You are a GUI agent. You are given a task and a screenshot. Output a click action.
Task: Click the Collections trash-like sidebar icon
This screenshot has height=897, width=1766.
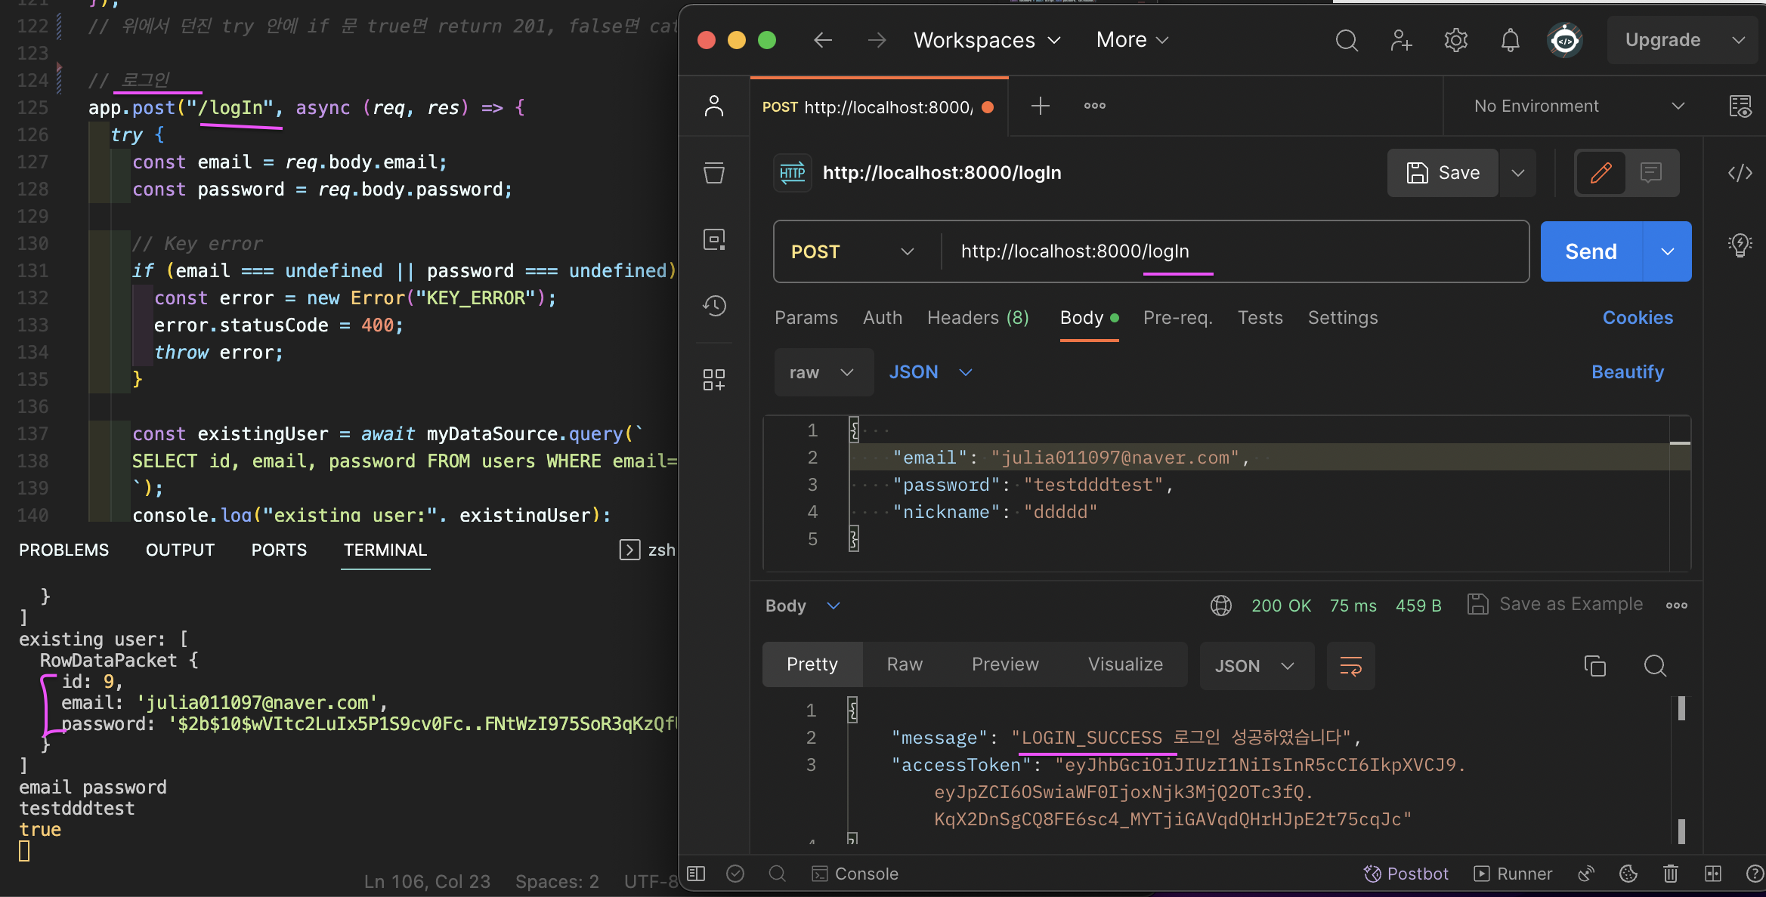coord(714,173)
